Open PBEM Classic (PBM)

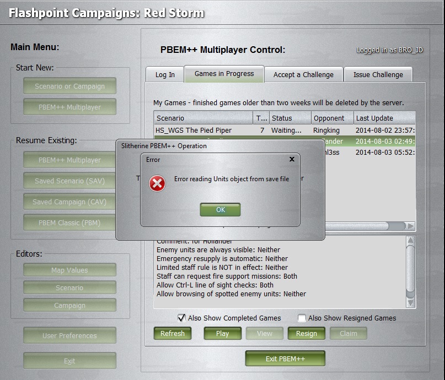[70, 222]
